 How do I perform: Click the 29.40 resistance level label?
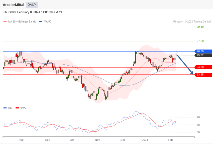tap(200, 27)
